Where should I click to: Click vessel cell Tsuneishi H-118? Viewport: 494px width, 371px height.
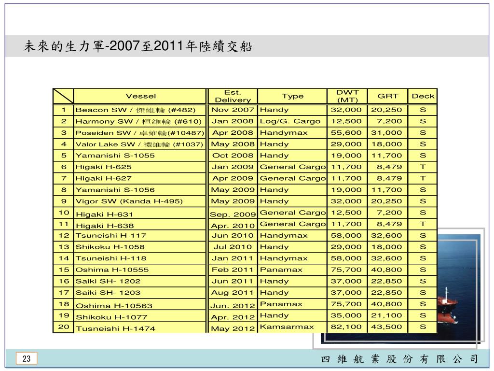click(140, 258)
